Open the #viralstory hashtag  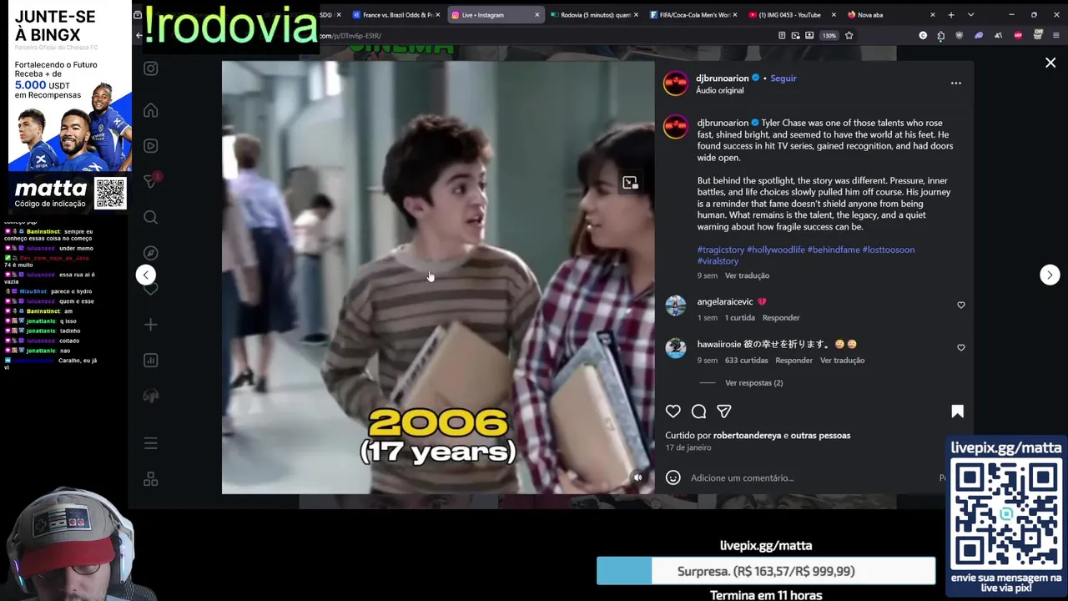718,261
